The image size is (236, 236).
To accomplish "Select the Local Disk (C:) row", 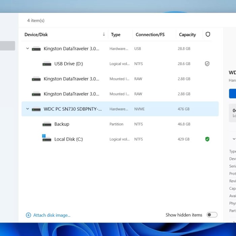I will point(120,139).
